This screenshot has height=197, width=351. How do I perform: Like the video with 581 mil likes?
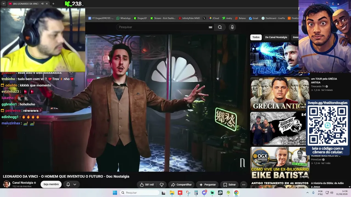147,185
